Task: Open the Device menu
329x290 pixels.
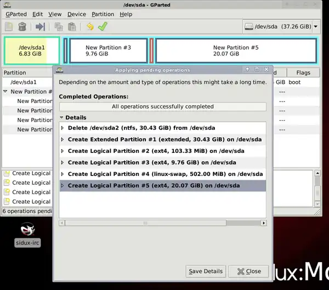Action: point(77,14)
